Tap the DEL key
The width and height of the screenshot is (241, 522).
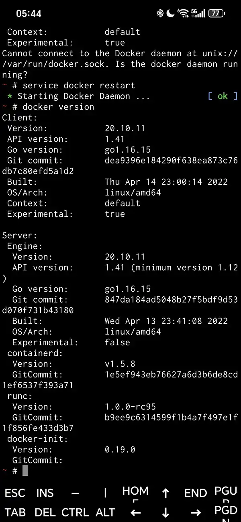(x=45, y=513)
